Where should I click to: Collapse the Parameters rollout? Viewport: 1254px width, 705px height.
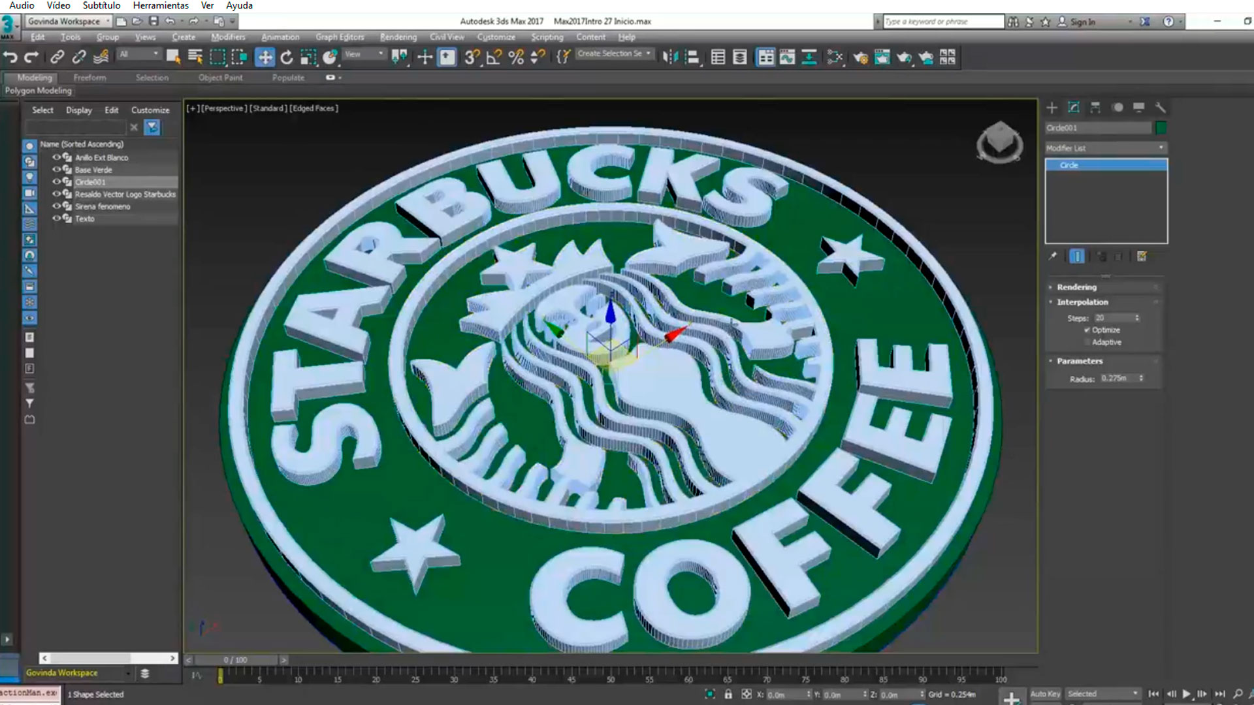pyautogui.click(x=1080, y=361)
